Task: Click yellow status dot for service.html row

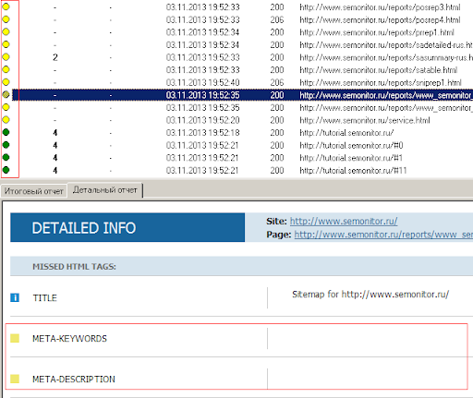Action: coord(6,120)
